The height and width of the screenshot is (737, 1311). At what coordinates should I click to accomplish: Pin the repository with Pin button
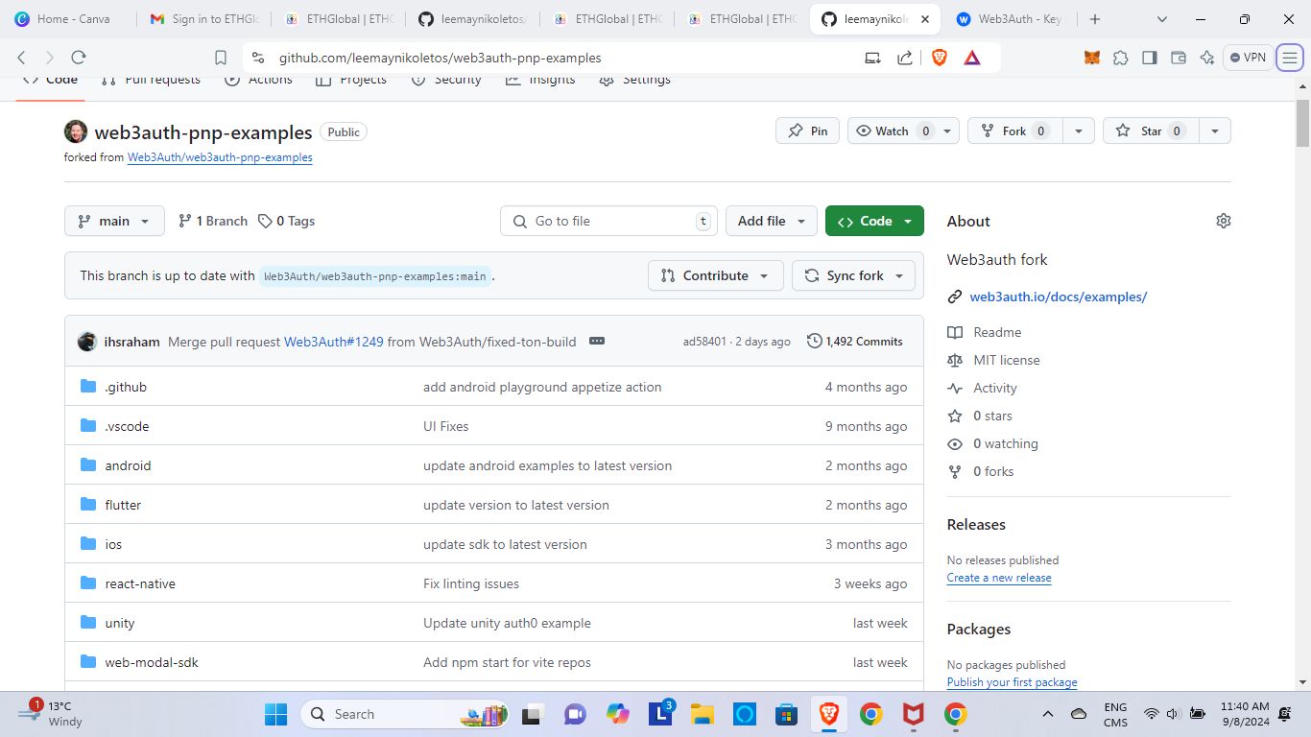(x=807, y=131)
